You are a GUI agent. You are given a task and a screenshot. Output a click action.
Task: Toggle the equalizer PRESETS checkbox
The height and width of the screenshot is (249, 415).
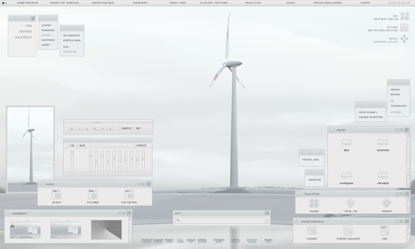(x=135, y=146)
